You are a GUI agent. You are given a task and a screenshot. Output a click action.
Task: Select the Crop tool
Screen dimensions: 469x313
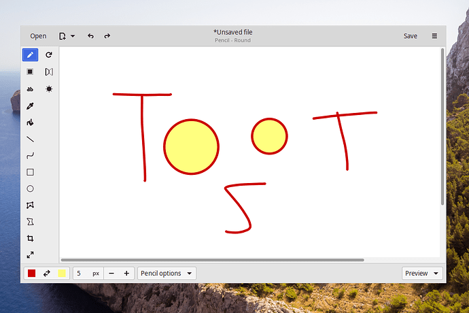[30, 238]
